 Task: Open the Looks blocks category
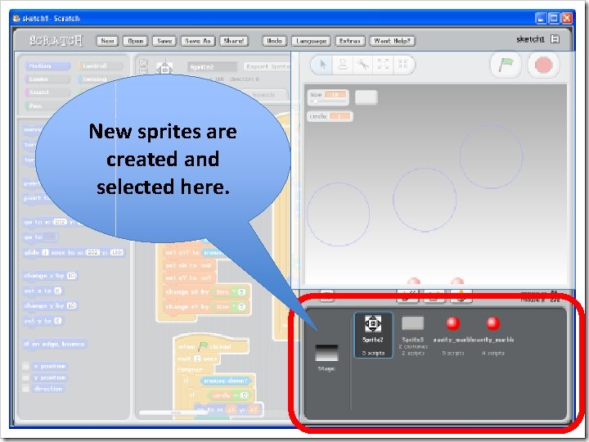pos(47,79)
